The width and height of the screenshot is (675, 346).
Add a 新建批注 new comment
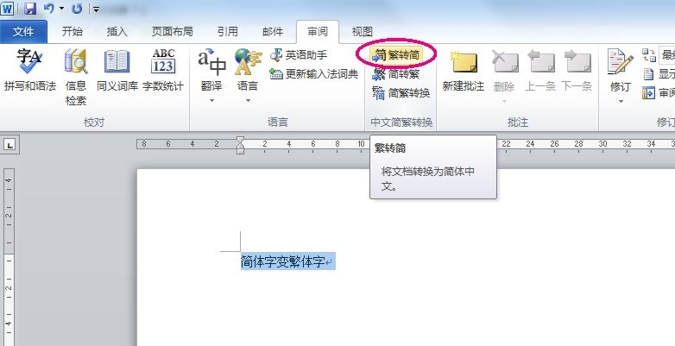[464, 70]
